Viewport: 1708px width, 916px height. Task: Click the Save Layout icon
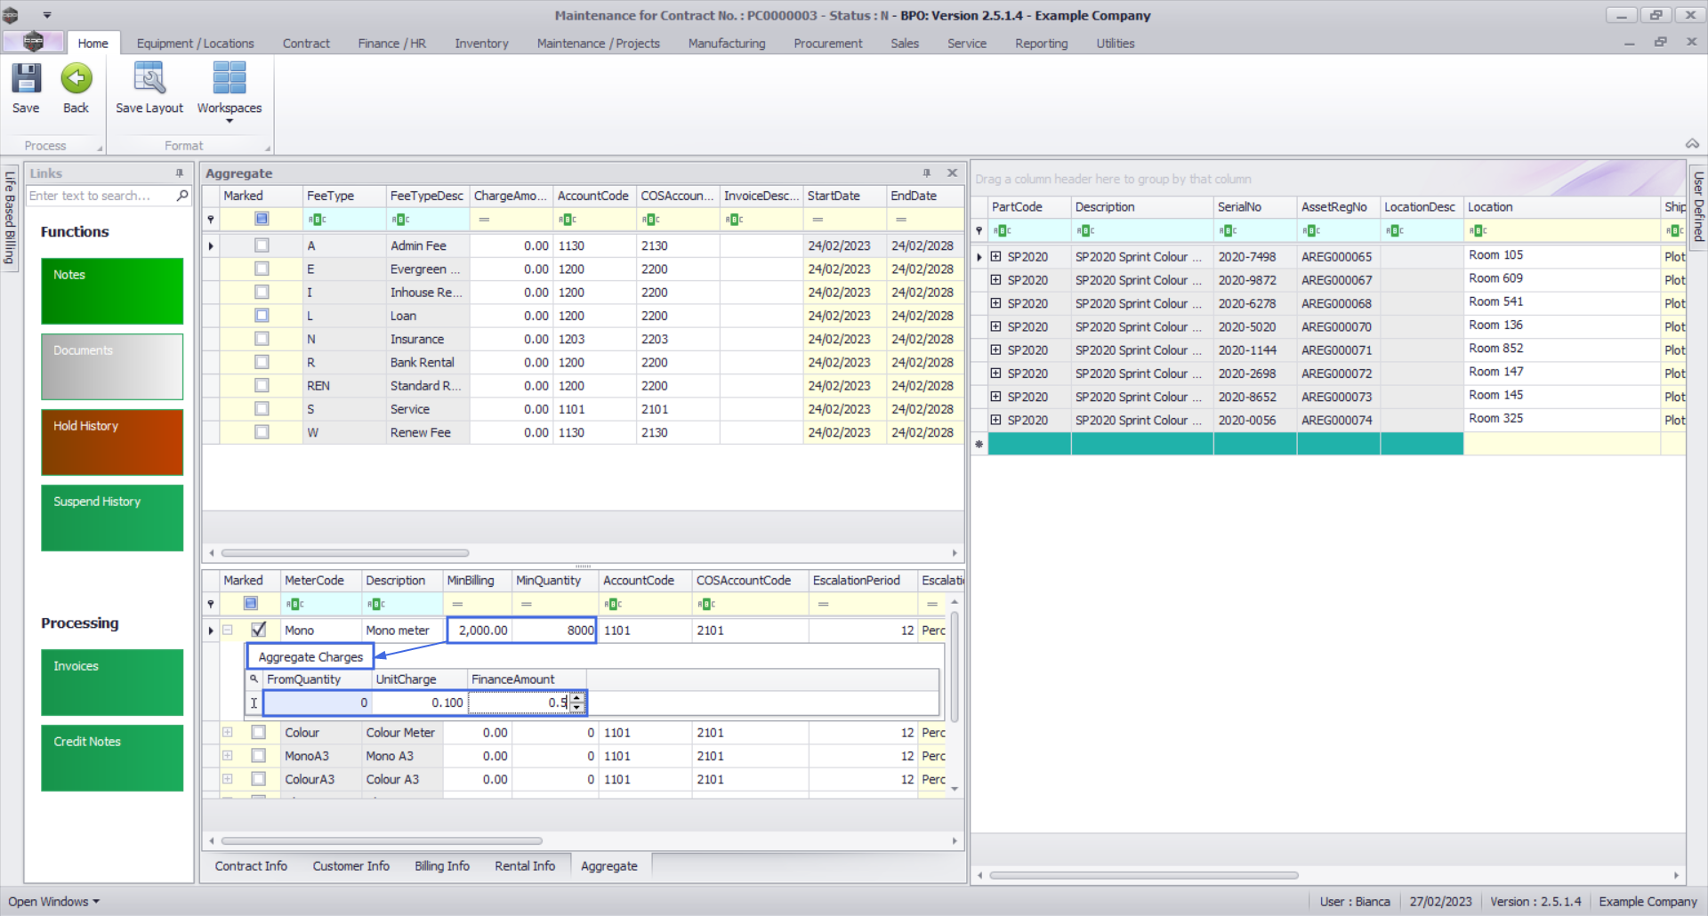tap(149, 79)
